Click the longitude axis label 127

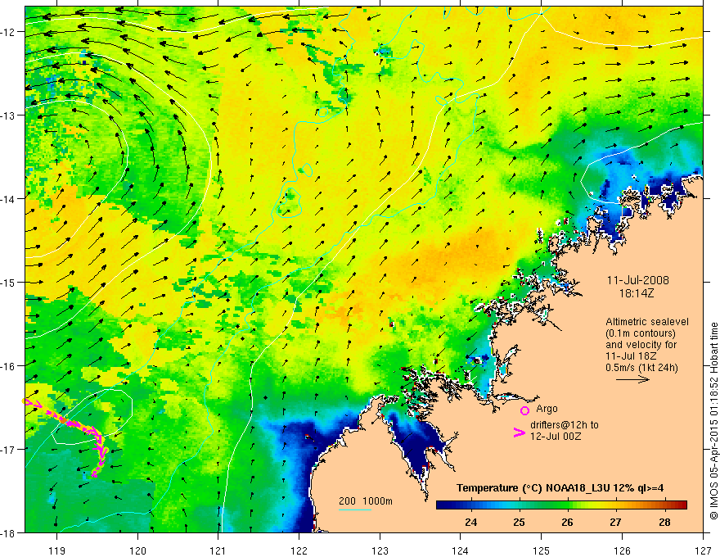[x=703, y=550]
